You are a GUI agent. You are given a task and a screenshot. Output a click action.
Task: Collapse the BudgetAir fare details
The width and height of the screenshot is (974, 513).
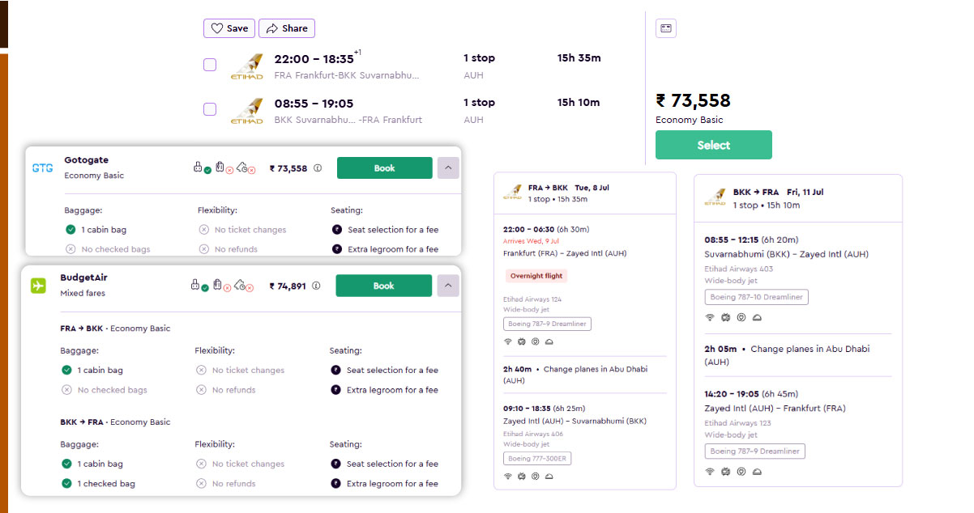point(449,286)
